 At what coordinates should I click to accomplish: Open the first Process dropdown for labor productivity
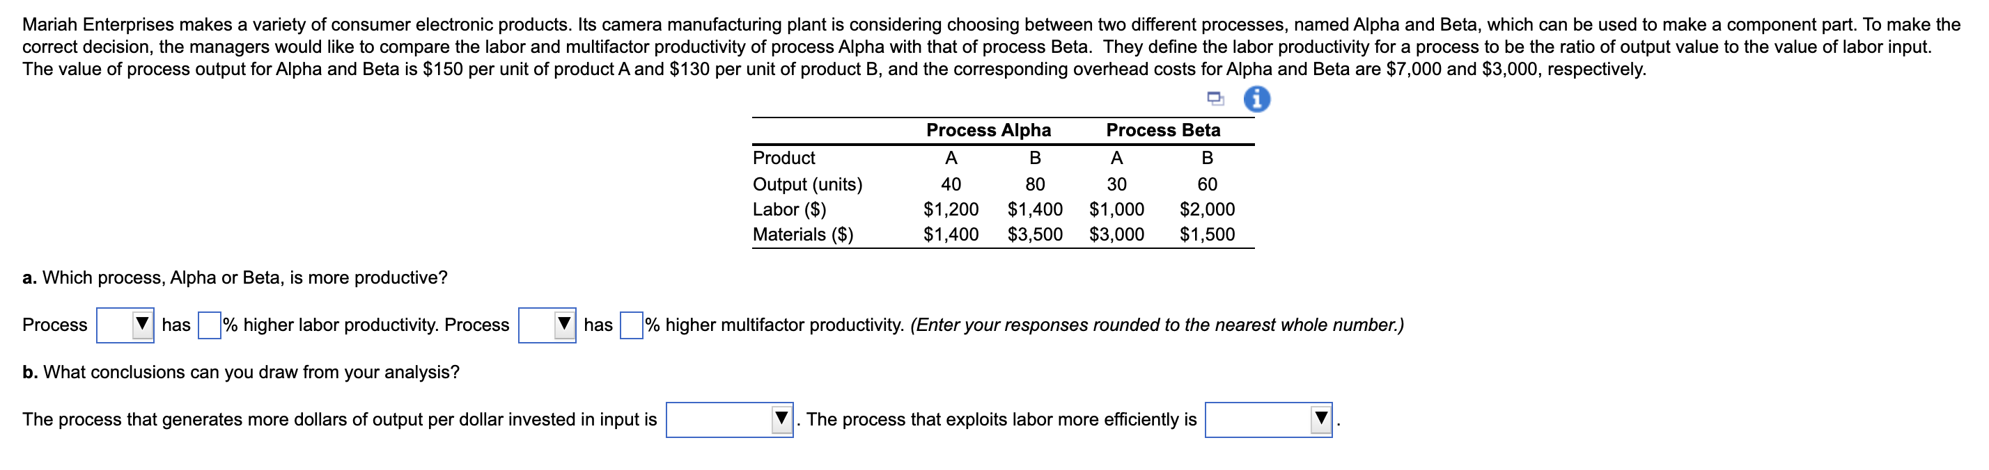125,327
